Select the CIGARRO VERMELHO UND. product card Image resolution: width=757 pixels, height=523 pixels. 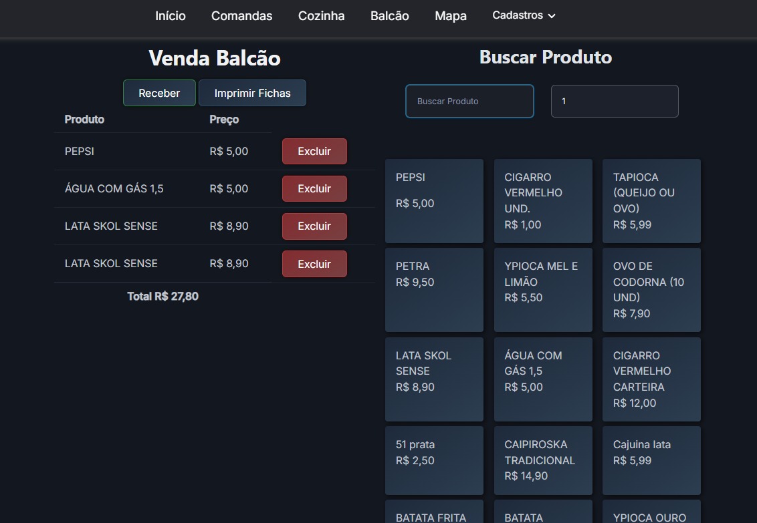coord(543,201)
